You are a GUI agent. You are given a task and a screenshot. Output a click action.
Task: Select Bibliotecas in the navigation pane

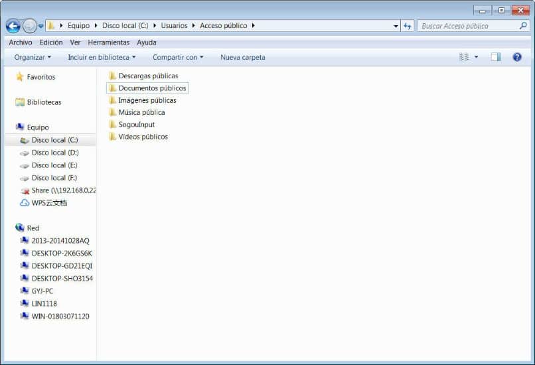click(x=38, y=102)
